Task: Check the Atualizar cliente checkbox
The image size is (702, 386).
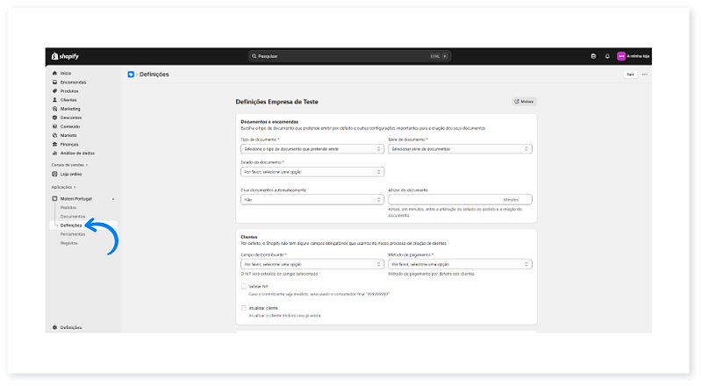Action: click(243, 308)
